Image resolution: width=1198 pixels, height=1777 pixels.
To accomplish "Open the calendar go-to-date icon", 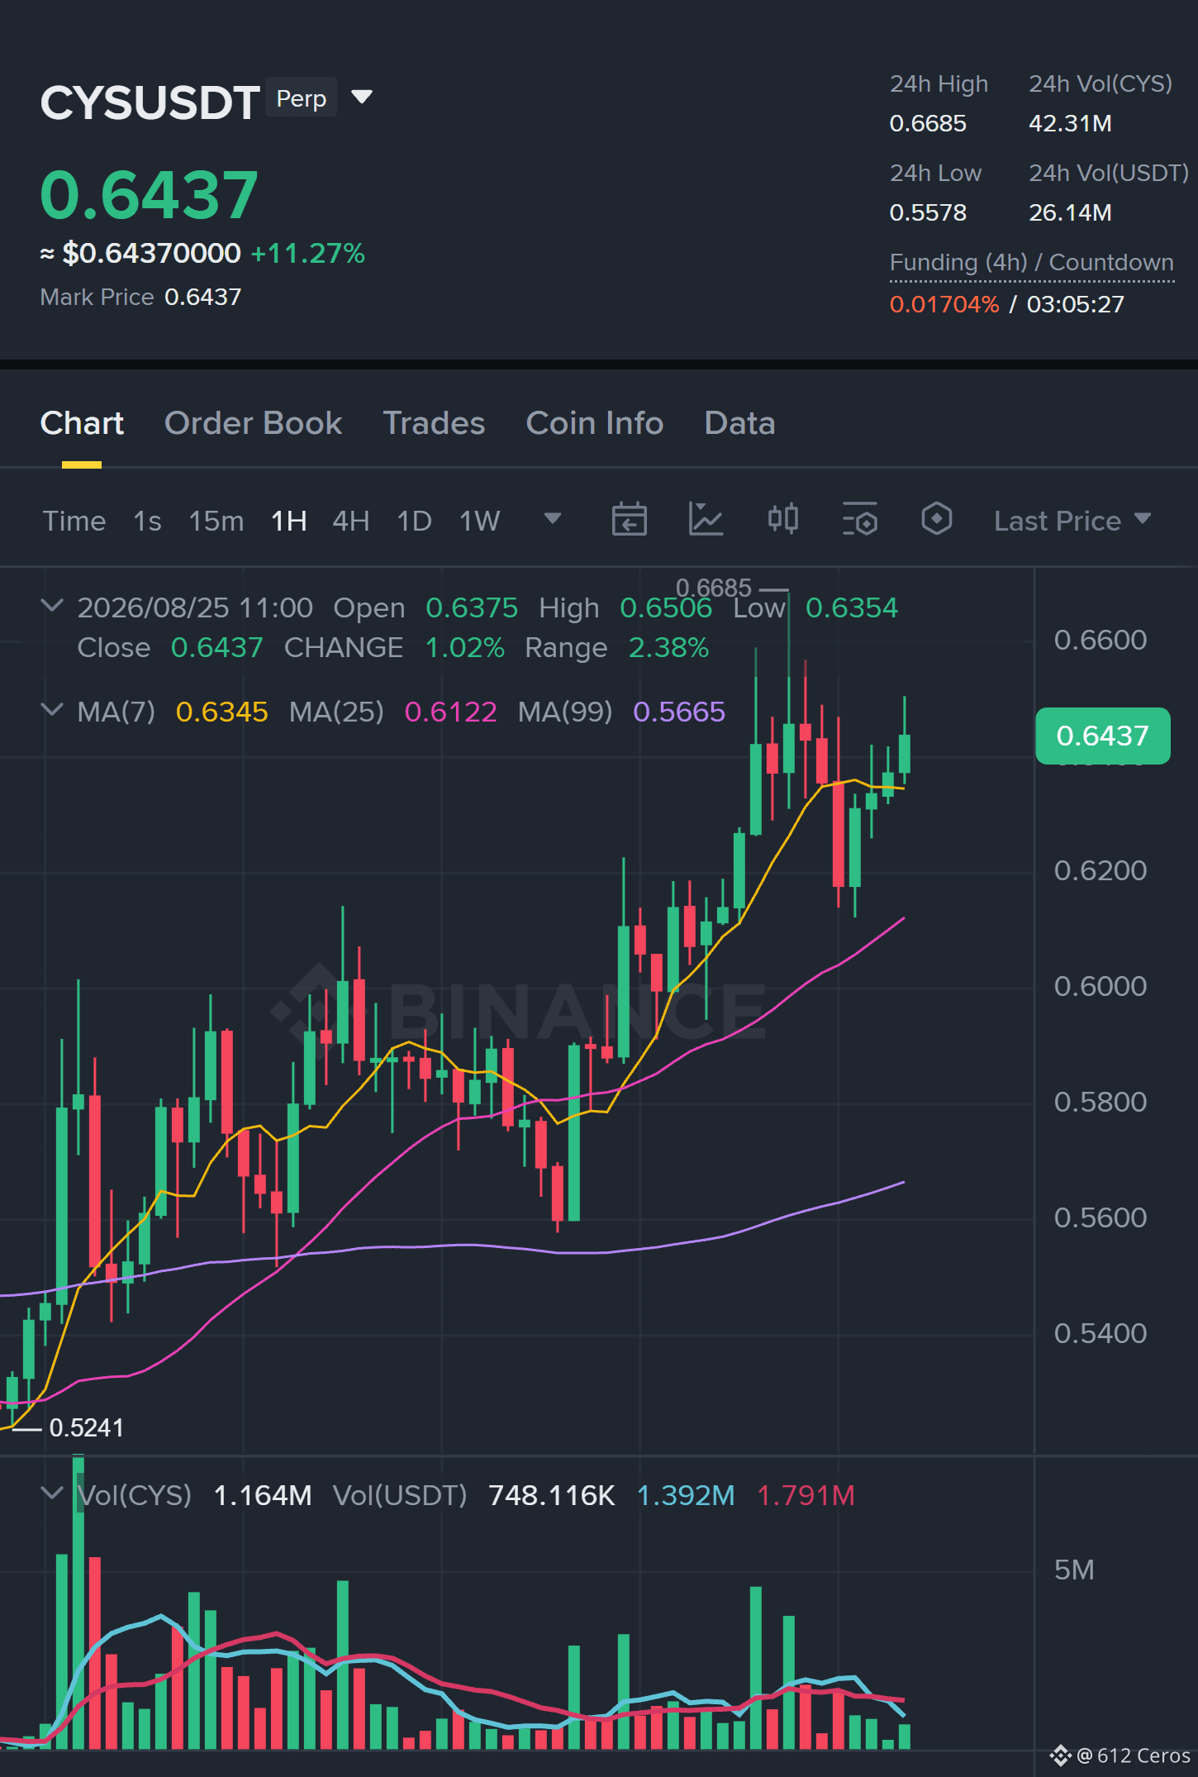I will click(629, 520).
